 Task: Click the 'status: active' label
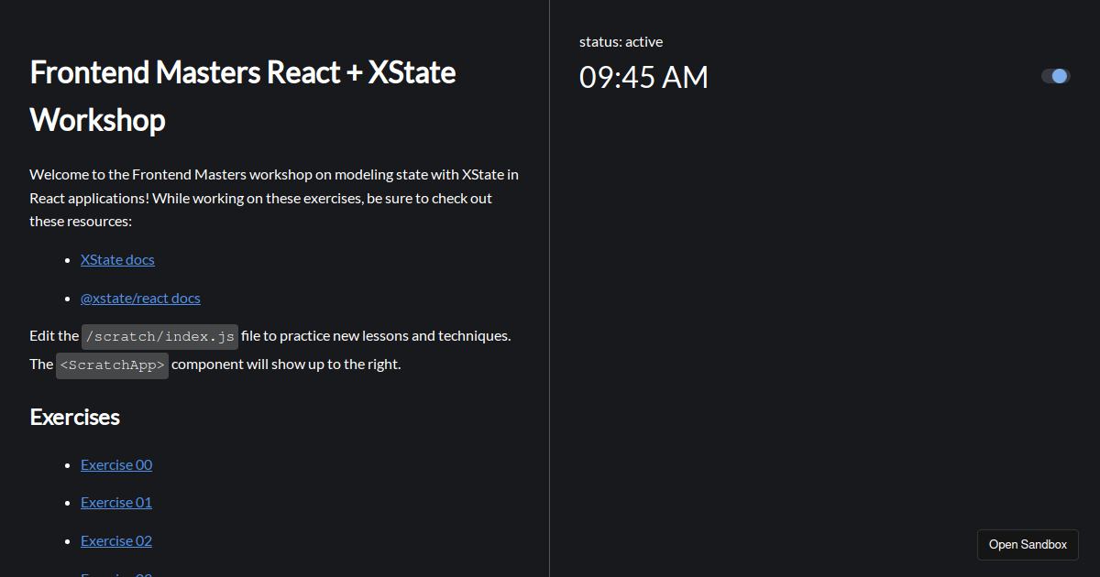621,41
